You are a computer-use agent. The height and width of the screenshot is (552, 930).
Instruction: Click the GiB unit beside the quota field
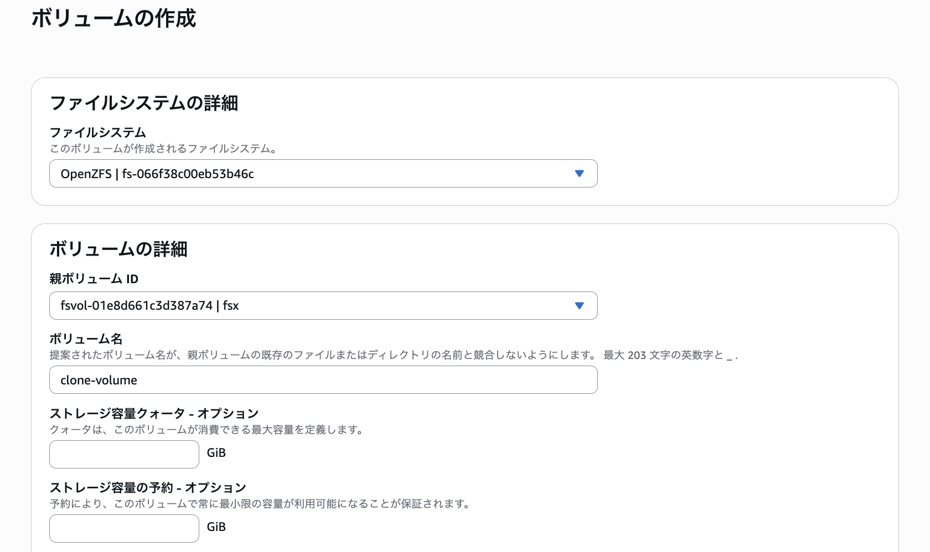pyautogui.click(x=216, y=453)
